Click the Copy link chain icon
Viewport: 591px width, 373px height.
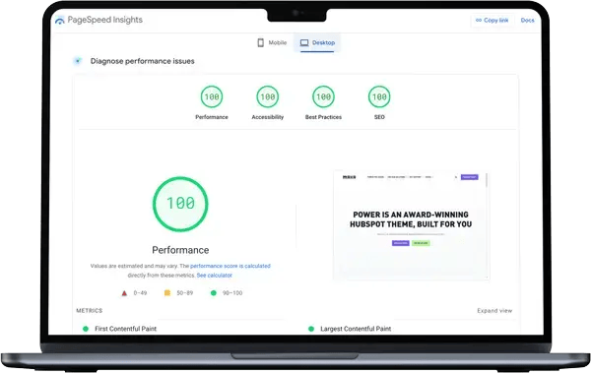(479, 20)
